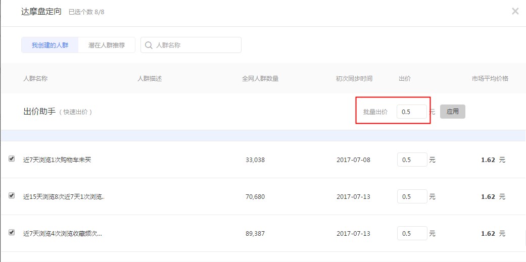The image size is (526, 262).
Task: Click the 达摩盘定向 title
Action: (41, 12)
